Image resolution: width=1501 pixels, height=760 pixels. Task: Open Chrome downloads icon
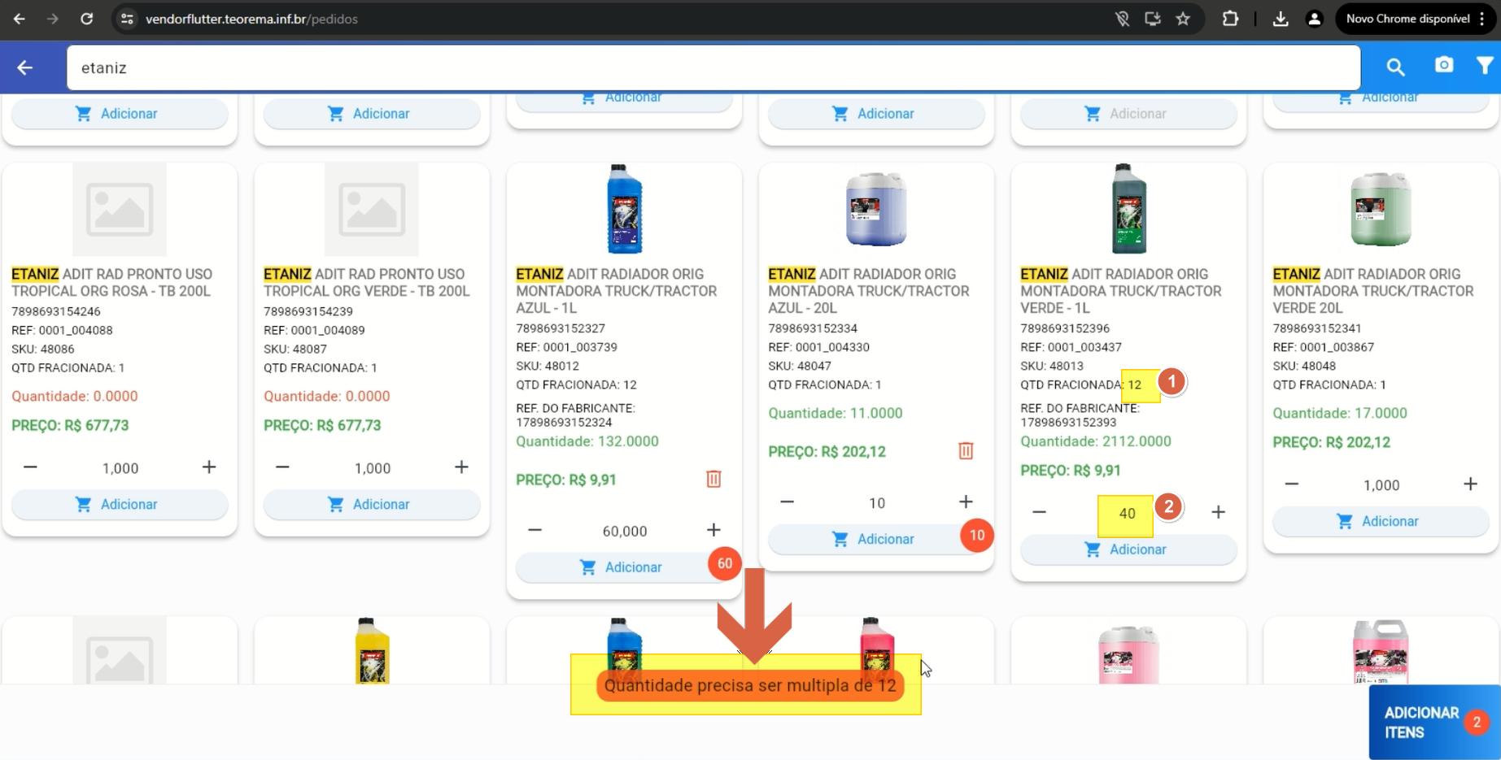(1281, 19)
